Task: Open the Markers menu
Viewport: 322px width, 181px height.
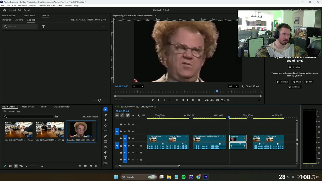Action: 33,6
